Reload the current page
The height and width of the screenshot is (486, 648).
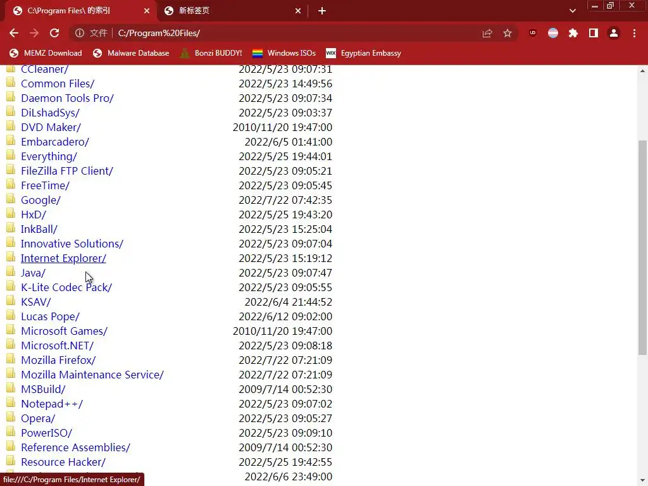(x=54, y=33)
